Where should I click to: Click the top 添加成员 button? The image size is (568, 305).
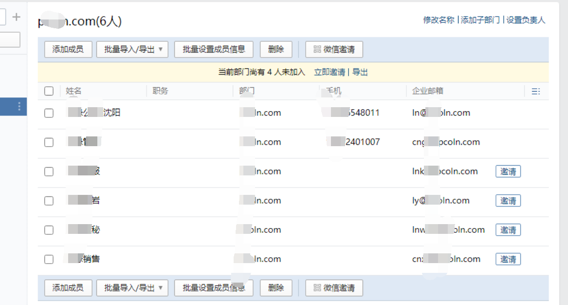tap(68, 49)
